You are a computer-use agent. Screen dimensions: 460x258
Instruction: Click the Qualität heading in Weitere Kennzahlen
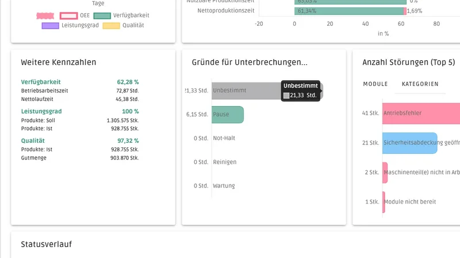click(x=33, y=140)
